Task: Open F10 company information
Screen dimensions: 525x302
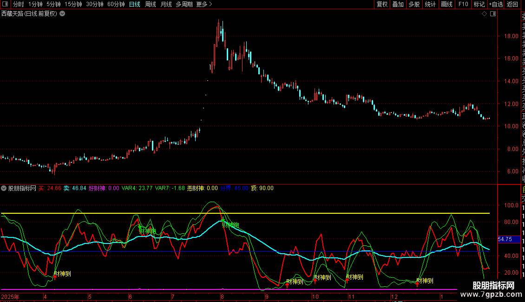Action: [x=463, y=4]
